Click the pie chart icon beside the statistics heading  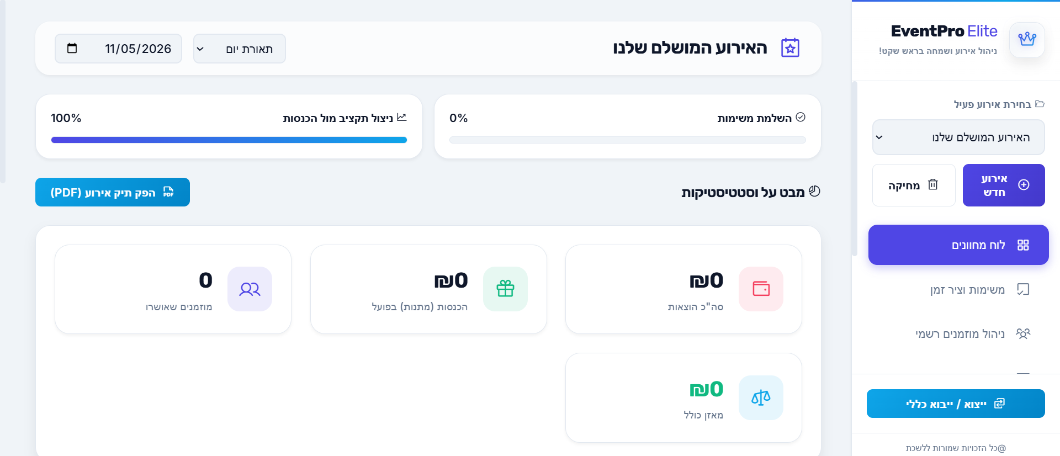coord(814,191)
